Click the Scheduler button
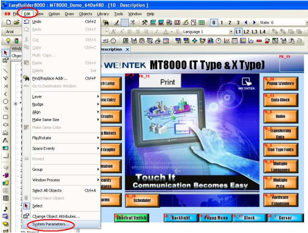Viewport: 308px width, 233px height. pos(142,201)
